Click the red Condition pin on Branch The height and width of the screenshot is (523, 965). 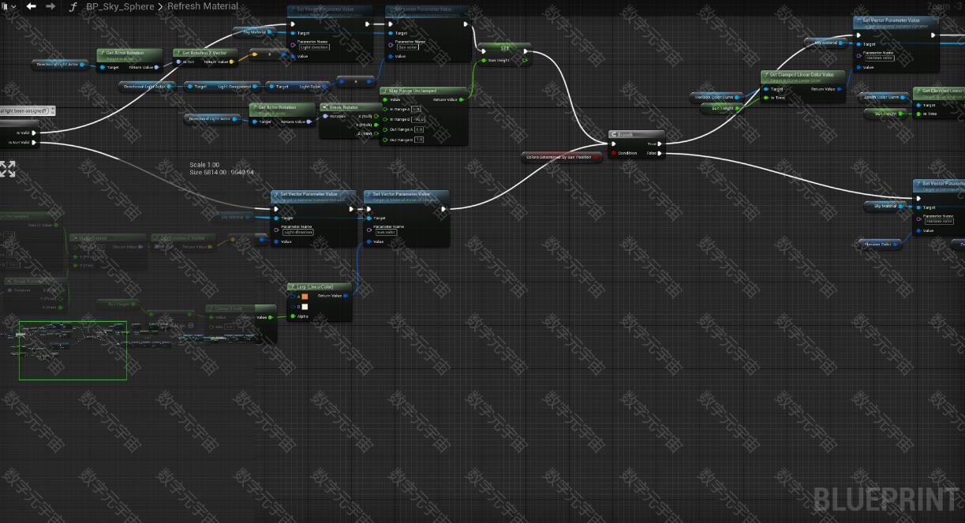(x=614, y=153)
